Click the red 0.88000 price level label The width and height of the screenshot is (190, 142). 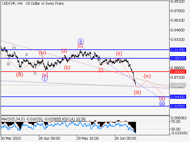pos(178,72)
